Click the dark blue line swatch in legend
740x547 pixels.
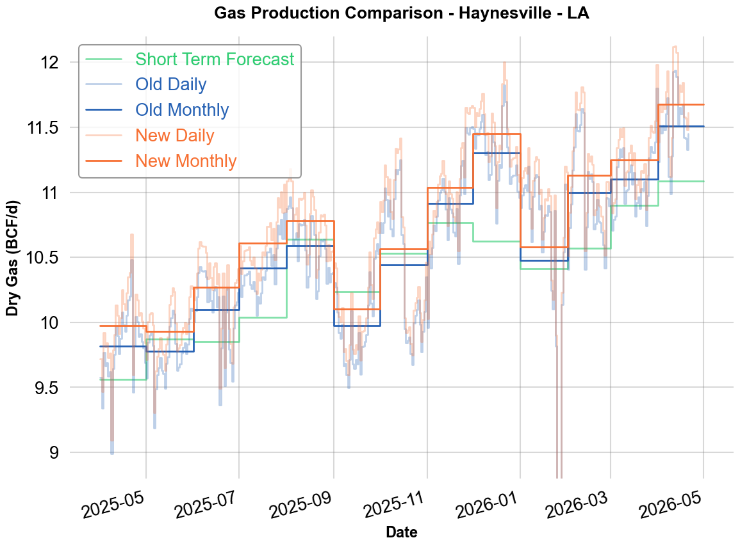(104, 110)
